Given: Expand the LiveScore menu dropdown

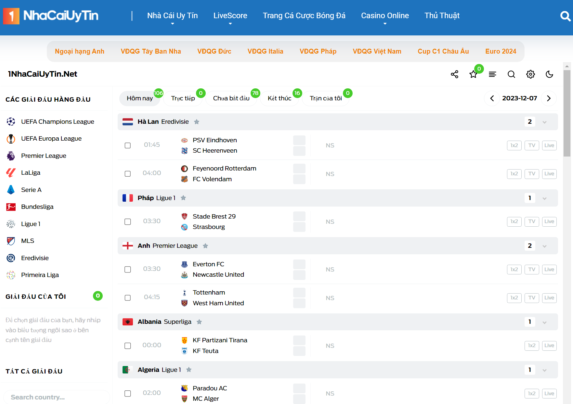Looking at the screenshot, I should click(230, 16).
